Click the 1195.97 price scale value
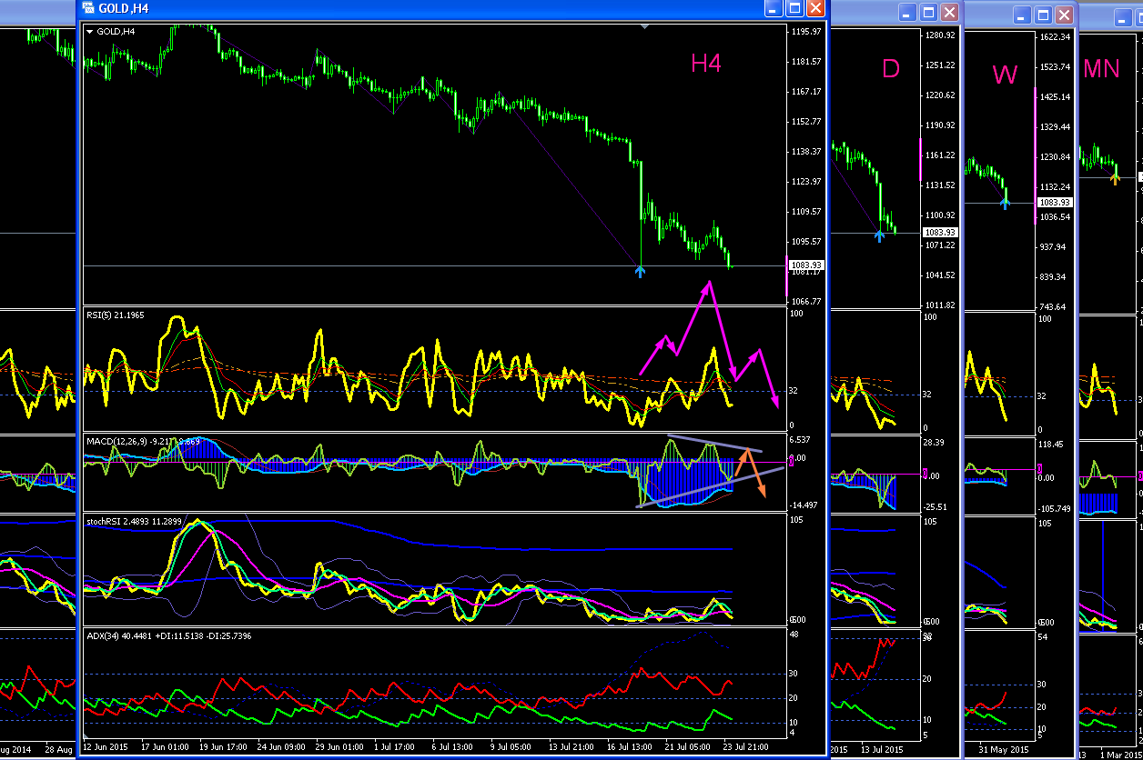The height and width of the screenshot is (760, 1143). coord(807,32)
